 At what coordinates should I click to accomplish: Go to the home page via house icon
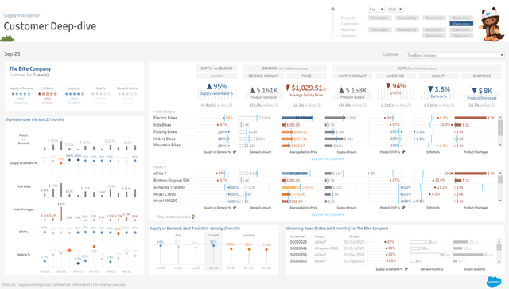[332, 9]
